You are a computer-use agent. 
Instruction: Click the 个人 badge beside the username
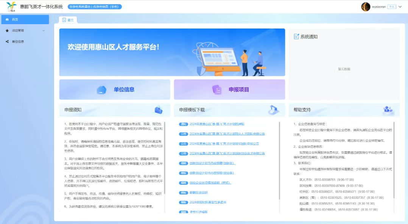pos(392,7)
